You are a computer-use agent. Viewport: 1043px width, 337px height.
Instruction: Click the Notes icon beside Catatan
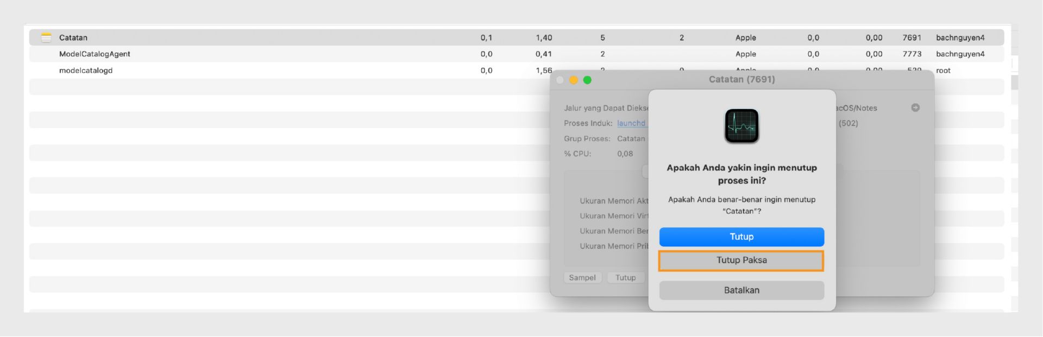[x=46, y=37]
